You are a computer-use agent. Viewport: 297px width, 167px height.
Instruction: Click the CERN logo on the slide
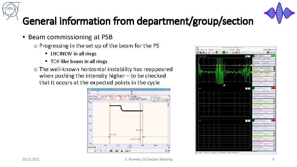[x=11, y=11]
